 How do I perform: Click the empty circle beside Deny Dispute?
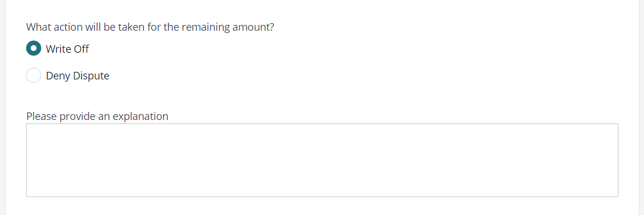click(x=34, y=75)
